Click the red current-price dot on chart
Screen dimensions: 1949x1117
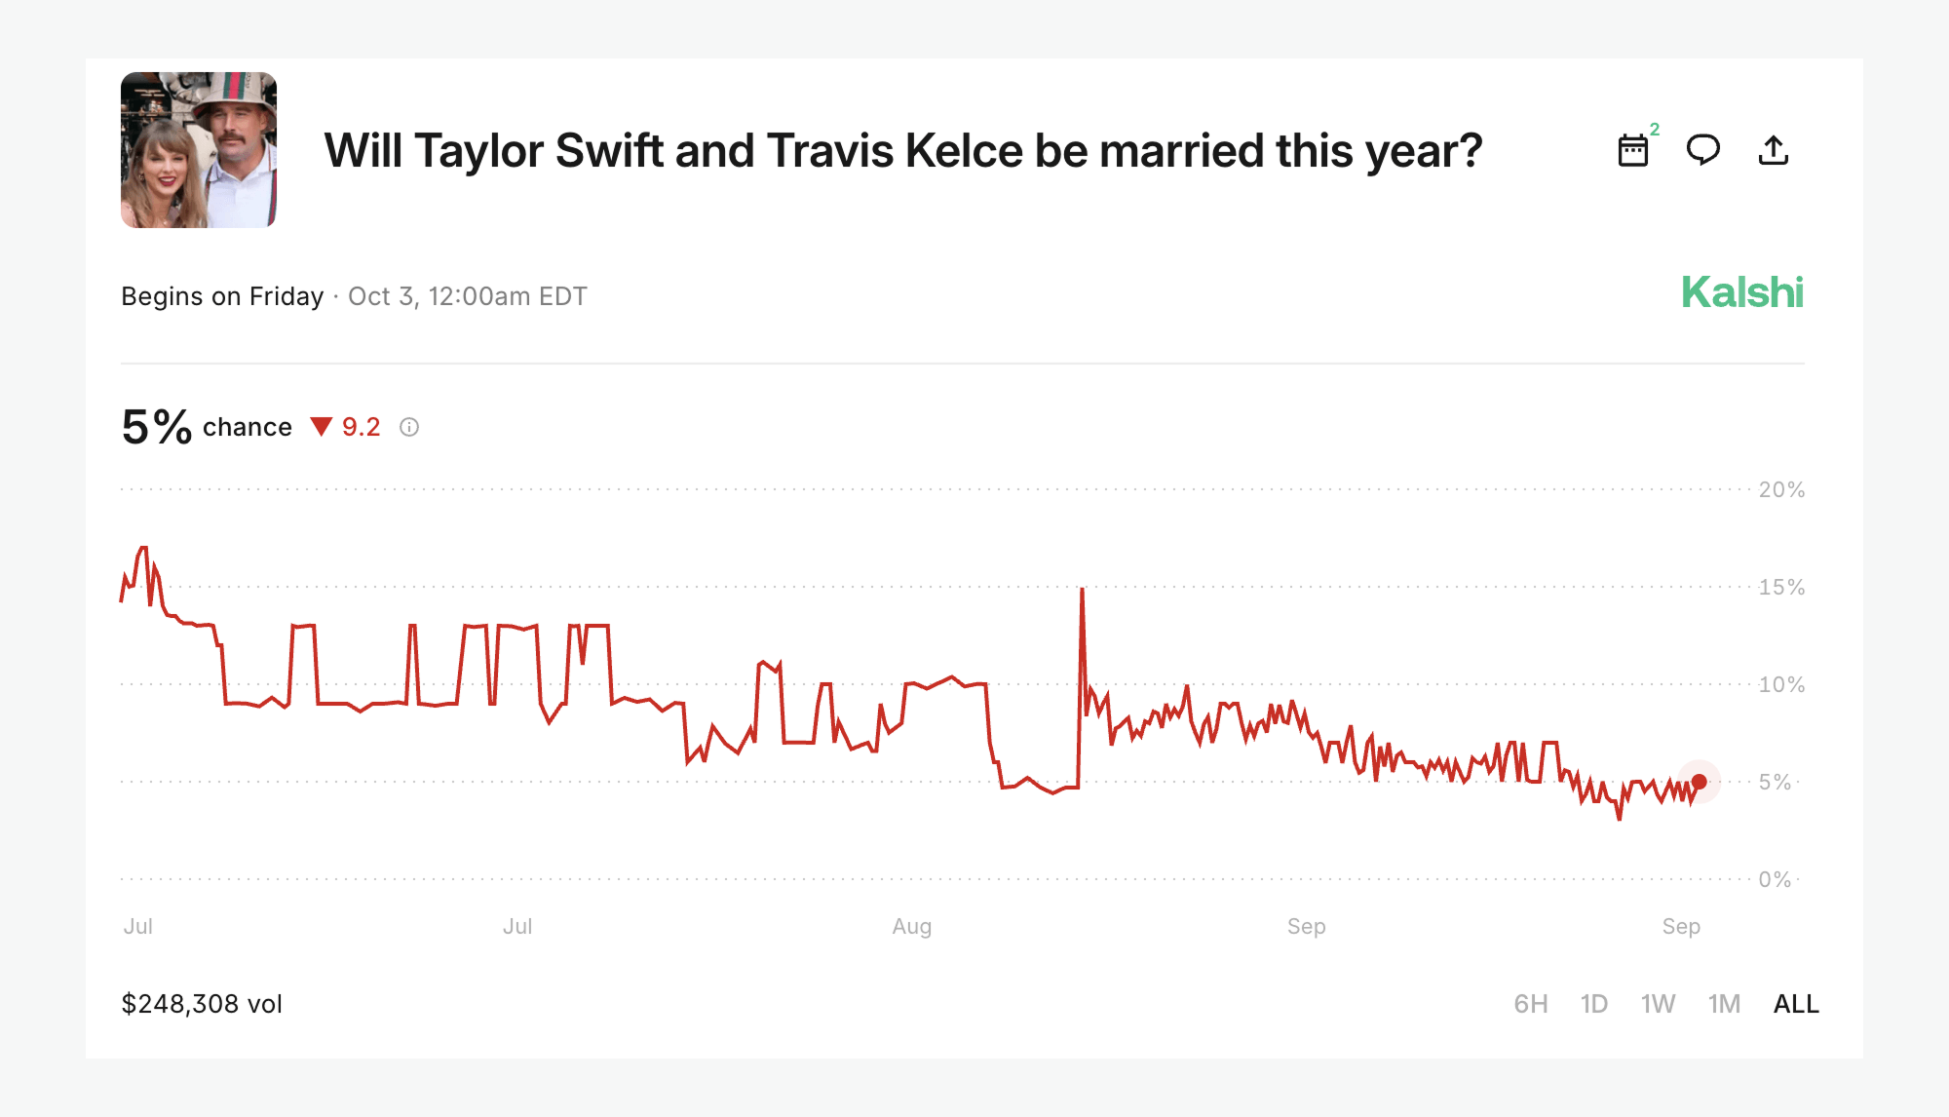click(1699, 782)
